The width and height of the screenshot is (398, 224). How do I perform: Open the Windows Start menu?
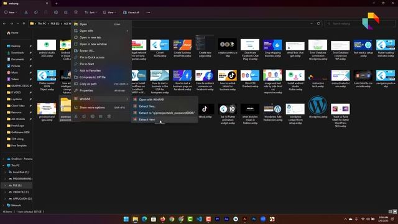(x=126, y=219)
